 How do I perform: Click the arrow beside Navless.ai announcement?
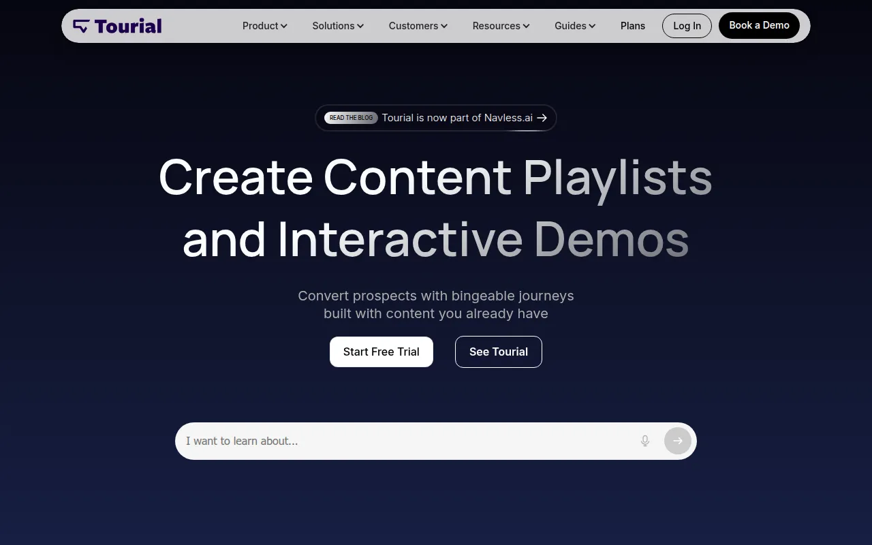(x=542, y=118)
